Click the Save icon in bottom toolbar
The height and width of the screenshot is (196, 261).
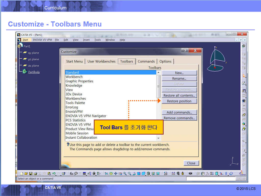31,174
